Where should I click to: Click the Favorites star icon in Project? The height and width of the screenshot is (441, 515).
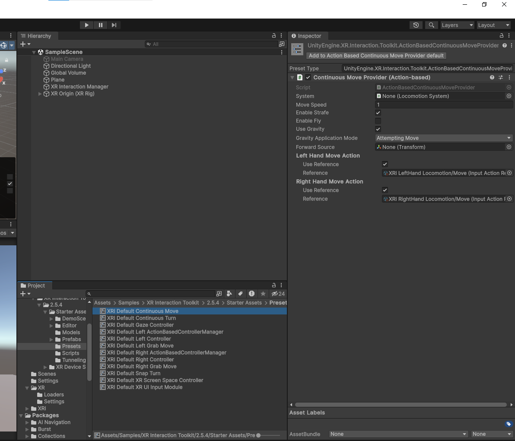pyautogui.click(x=263, y=294)
